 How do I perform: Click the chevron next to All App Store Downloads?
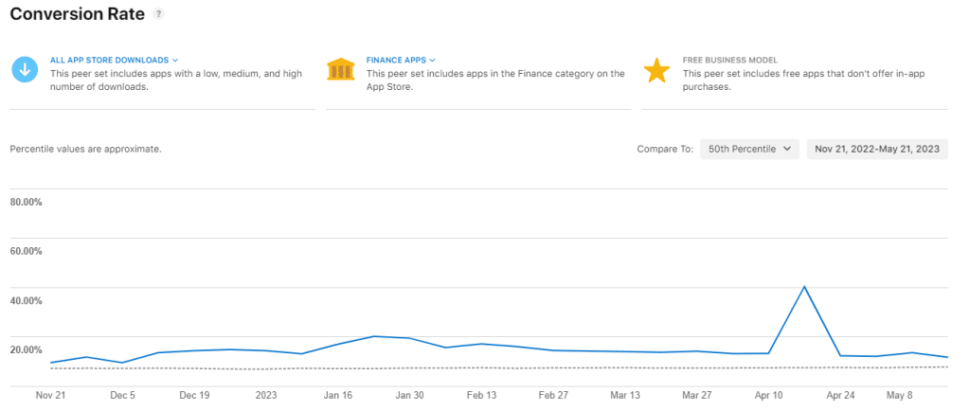tap(175, 60)
